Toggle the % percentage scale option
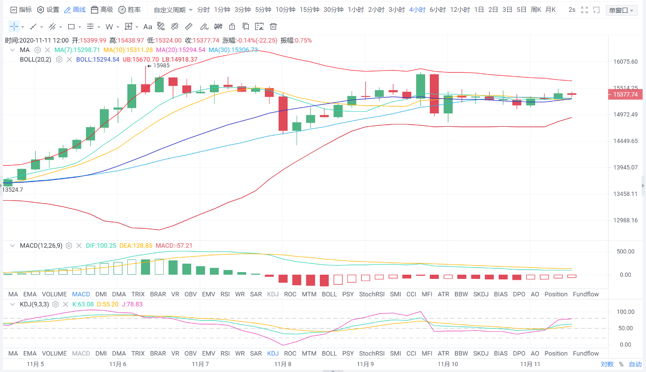 (621, 364)
